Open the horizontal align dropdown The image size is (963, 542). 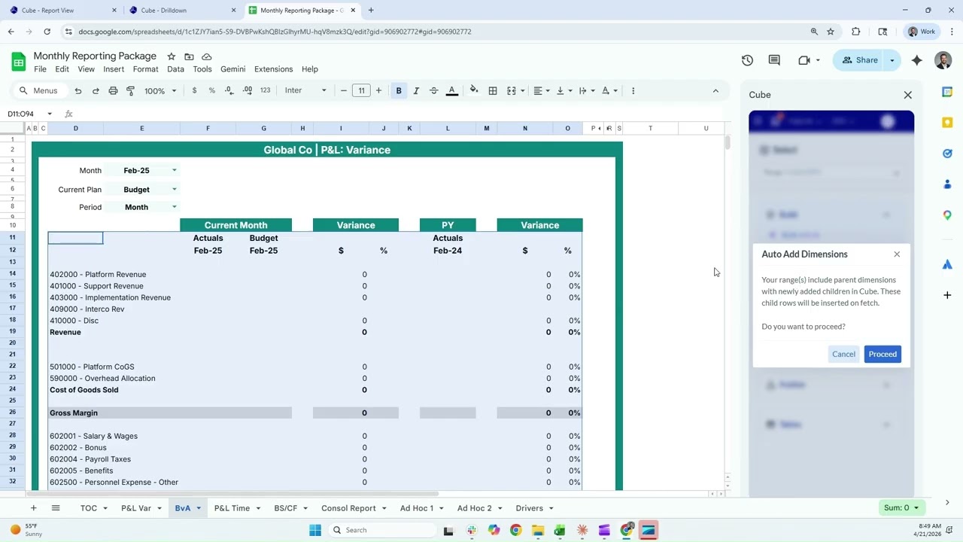tap(542, 90)
